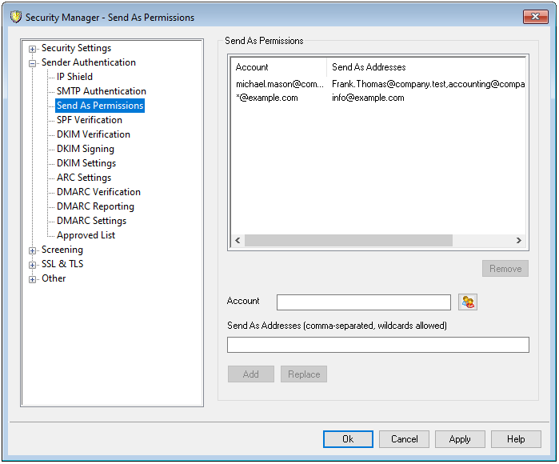Collapse the Sender Authentication tree node

pos(33,63)
